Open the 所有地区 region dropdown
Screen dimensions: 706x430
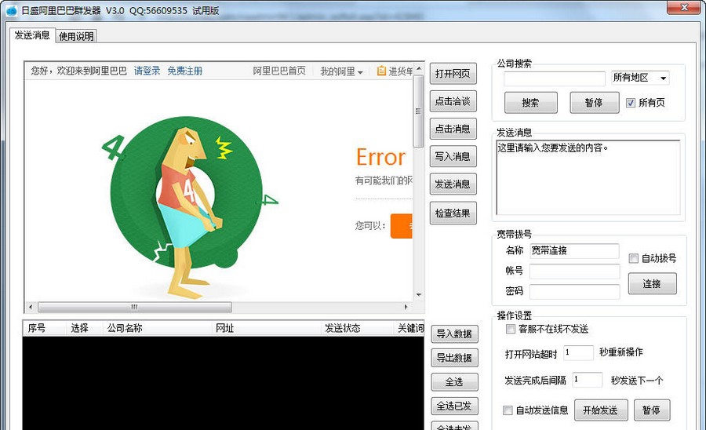coord(640,78)
